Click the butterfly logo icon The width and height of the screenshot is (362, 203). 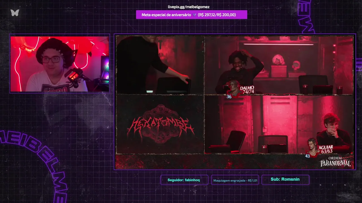point(15,13)
